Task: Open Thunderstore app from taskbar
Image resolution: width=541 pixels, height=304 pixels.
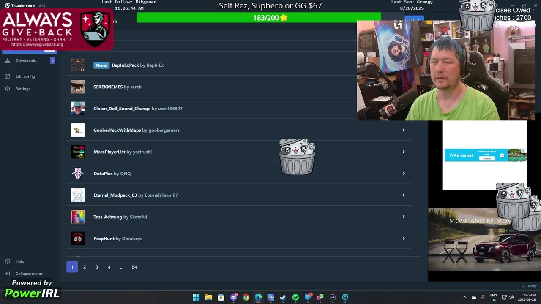Action: (x=345, y=297)
